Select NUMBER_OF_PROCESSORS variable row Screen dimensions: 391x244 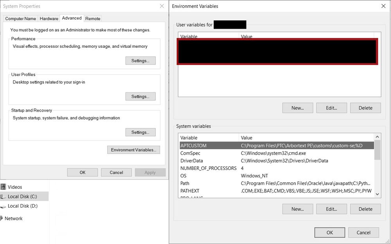[277, 168]
